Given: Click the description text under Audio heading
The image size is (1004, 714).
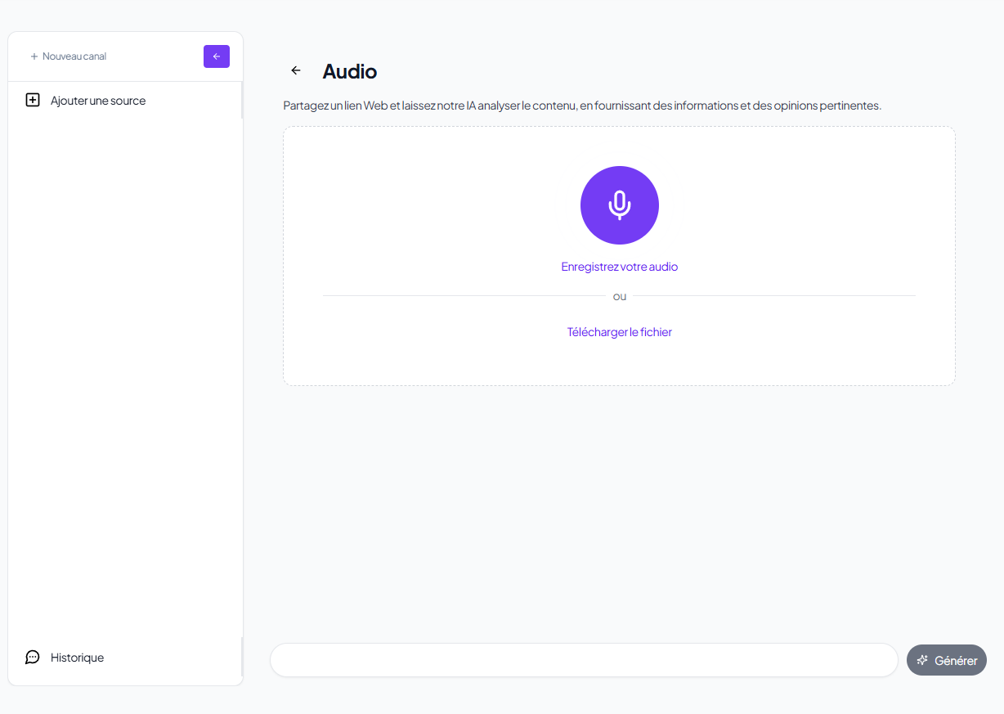Looking at the screenshot, I should (582, 106).
